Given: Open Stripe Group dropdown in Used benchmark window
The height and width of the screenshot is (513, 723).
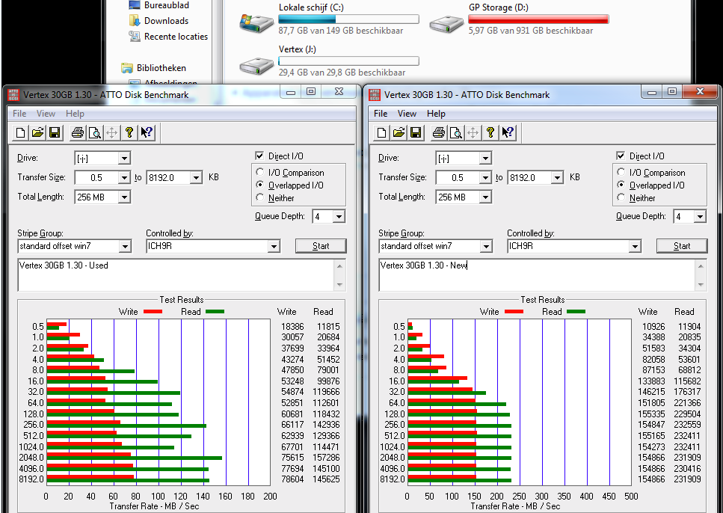Looking at the screenshot, I should 125,246.
